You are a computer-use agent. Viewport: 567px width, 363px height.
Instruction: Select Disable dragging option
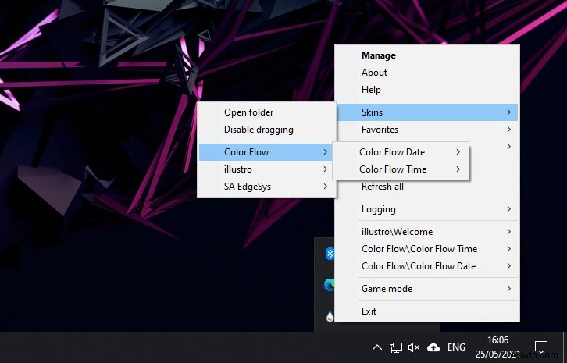click(x=266, y=130)
